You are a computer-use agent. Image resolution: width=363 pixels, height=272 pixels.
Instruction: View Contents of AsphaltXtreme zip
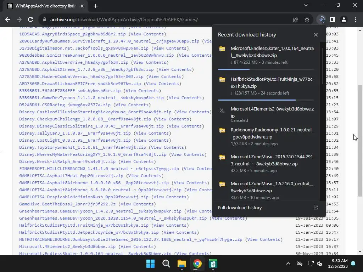(x=175, y=69)
